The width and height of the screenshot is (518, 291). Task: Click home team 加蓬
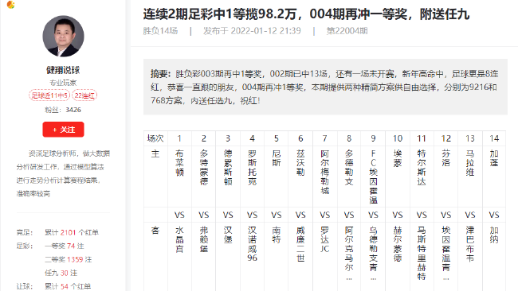point(494,158)
